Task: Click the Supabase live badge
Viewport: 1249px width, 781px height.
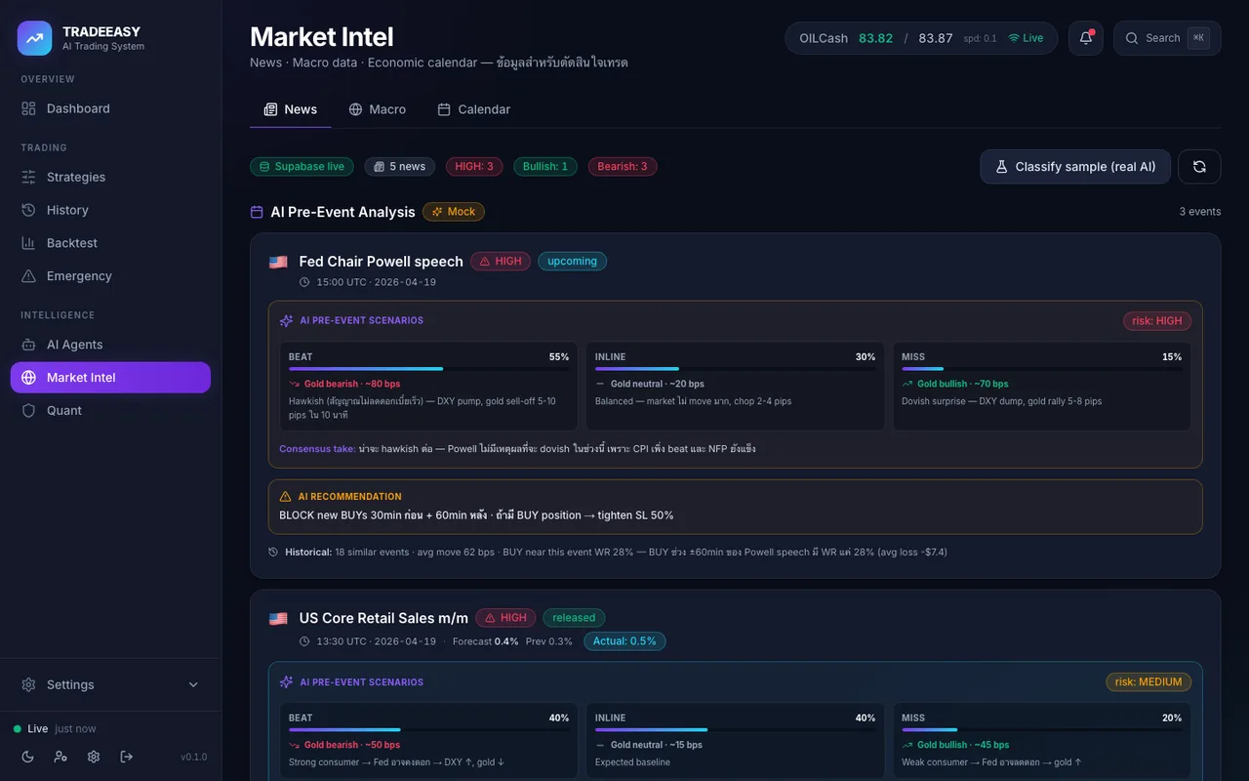Action: pos(302,167)
